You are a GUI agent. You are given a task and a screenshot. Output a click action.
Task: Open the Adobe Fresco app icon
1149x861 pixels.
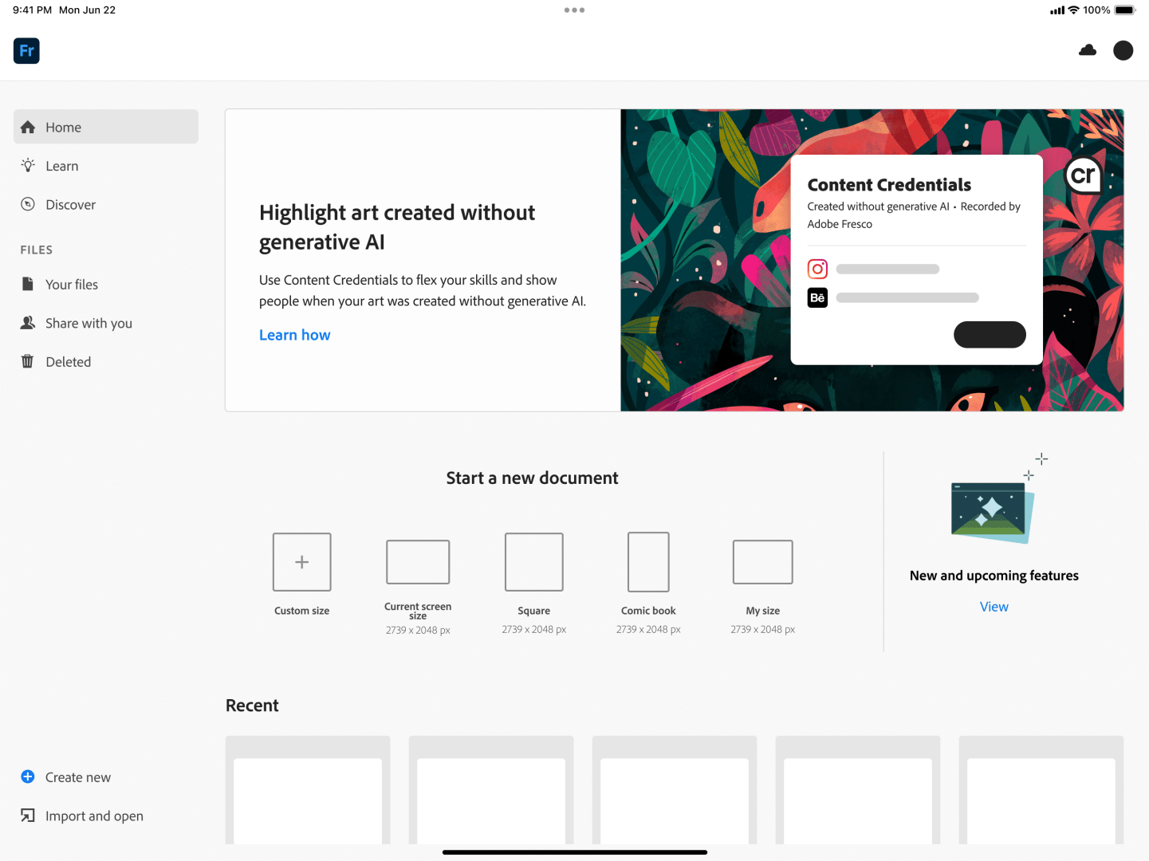pos(26,50)
